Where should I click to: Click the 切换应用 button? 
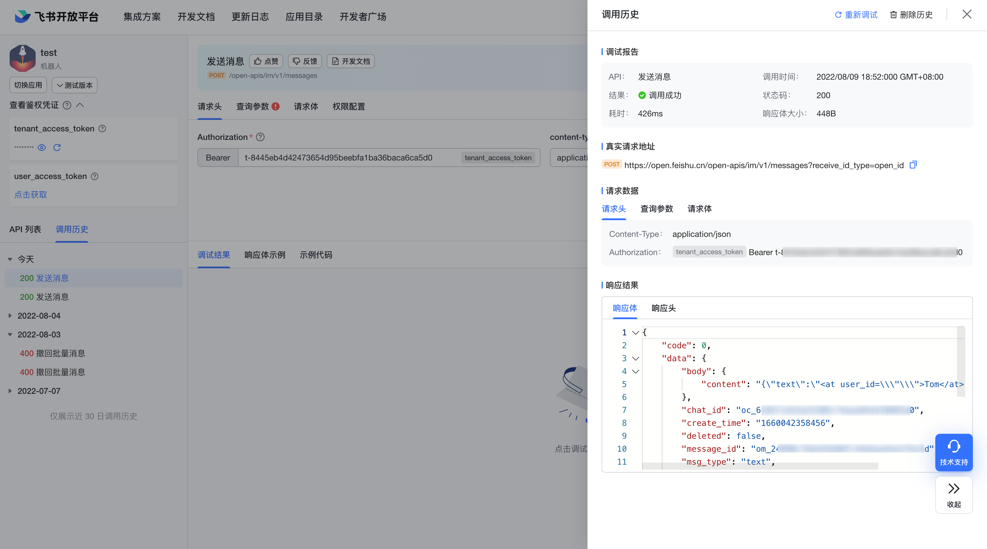tap(28, 85)
